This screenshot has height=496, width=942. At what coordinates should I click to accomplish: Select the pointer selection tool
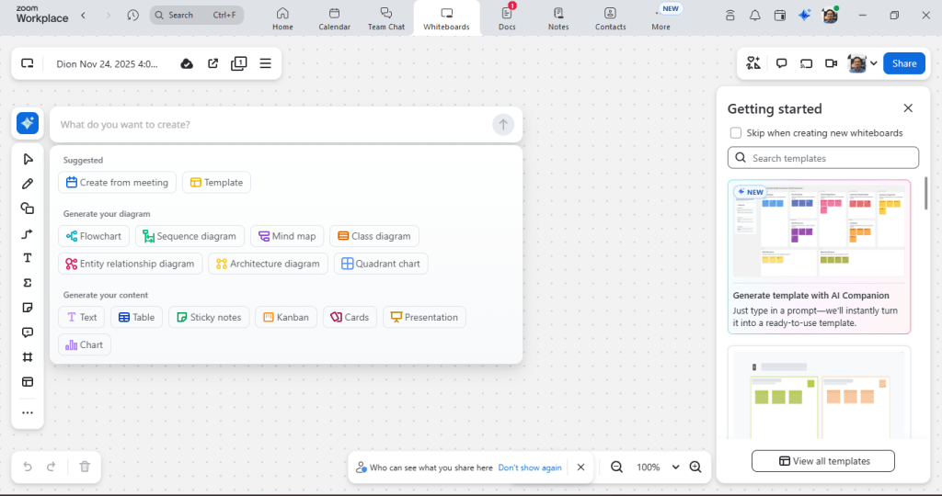pyautogui.click(x=28, y=159)
